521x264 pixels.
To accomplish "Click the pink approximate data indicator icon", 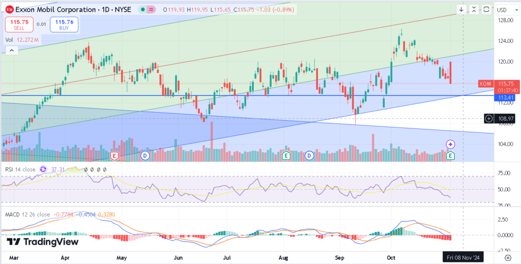I will (152, 10).
